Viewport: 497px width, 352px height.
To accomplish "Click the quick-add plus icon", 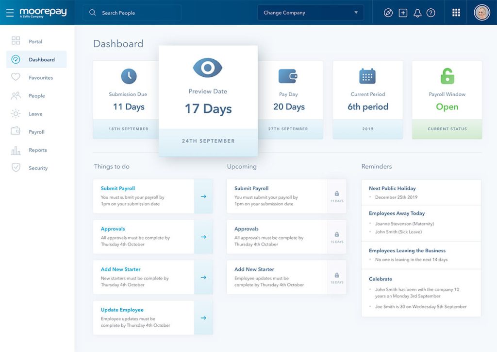I will [x=403, y=12].
